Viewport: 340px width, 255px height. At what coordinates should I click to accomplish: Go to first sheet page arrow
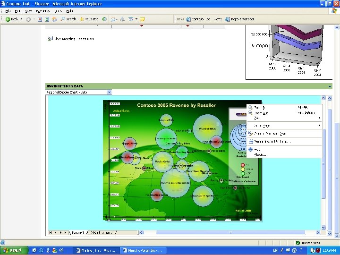click(51, 232)
